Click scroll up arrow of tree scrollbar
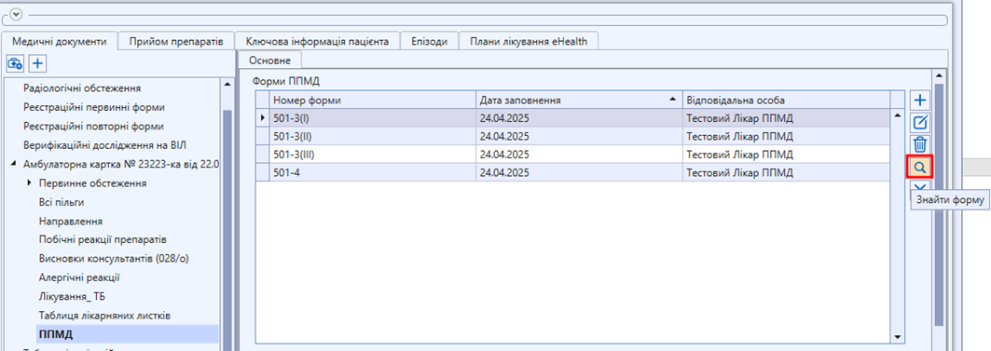 tap(227, 84)
